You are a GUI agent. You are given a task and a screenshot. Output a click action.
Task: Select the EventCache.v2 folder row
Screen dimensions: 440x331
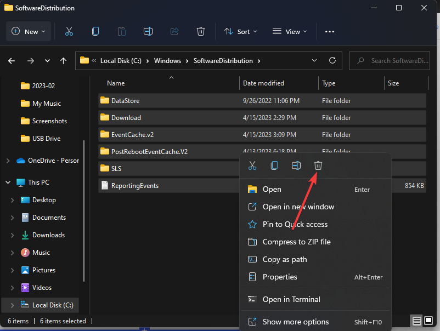[262, 134]
